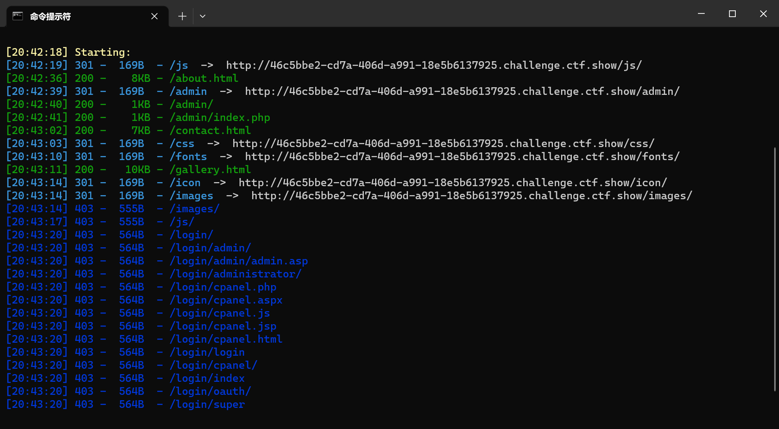
Task: Click the /admin/index.php path
Action: [x=220, y=117]
